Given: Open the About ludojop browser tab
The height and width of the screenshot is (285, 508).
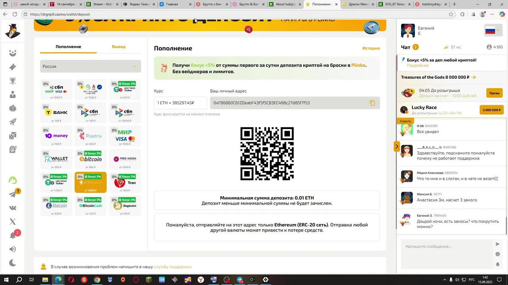Looking at the screenshot, I should click(x=285, y=4).
